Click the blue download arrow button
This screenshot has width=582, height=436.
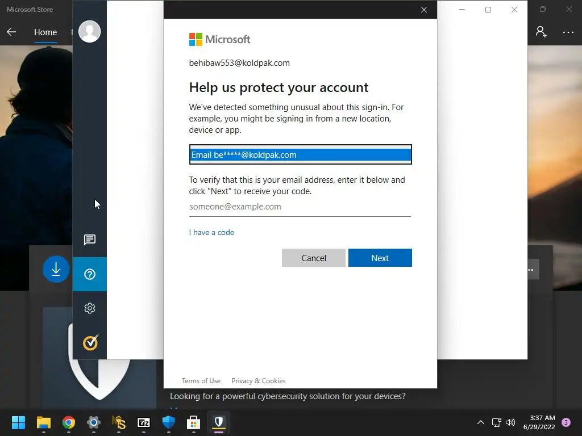coord(56,269)
